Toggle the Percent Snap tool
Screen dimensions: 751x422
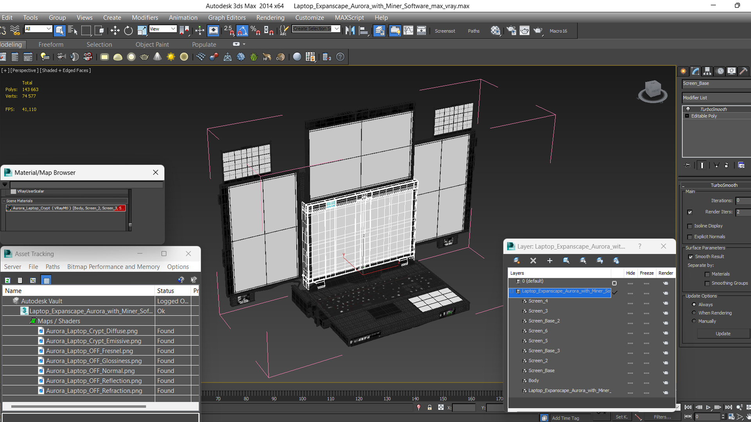[255, 30]
